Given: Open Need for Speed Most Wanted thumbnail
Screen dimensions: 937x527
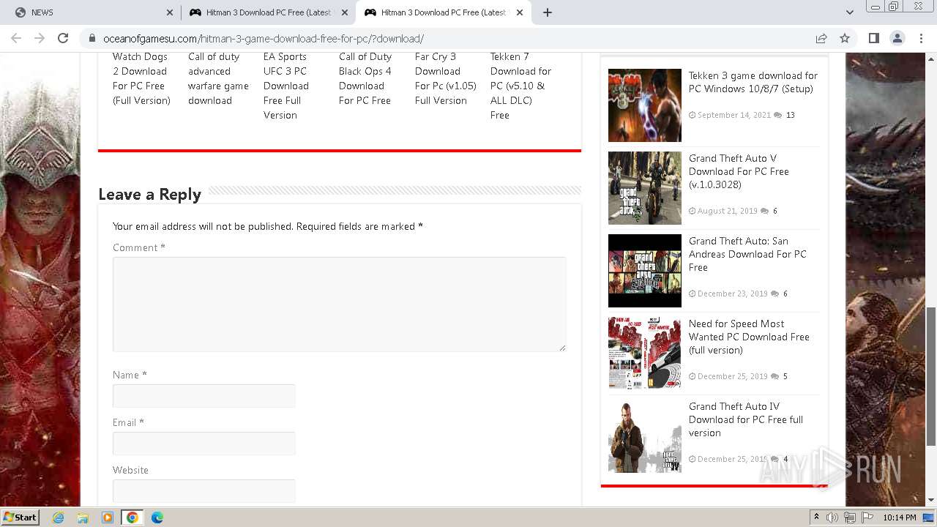Looking at the screenshot, I should pyautogui.click(x=645, y=354).
